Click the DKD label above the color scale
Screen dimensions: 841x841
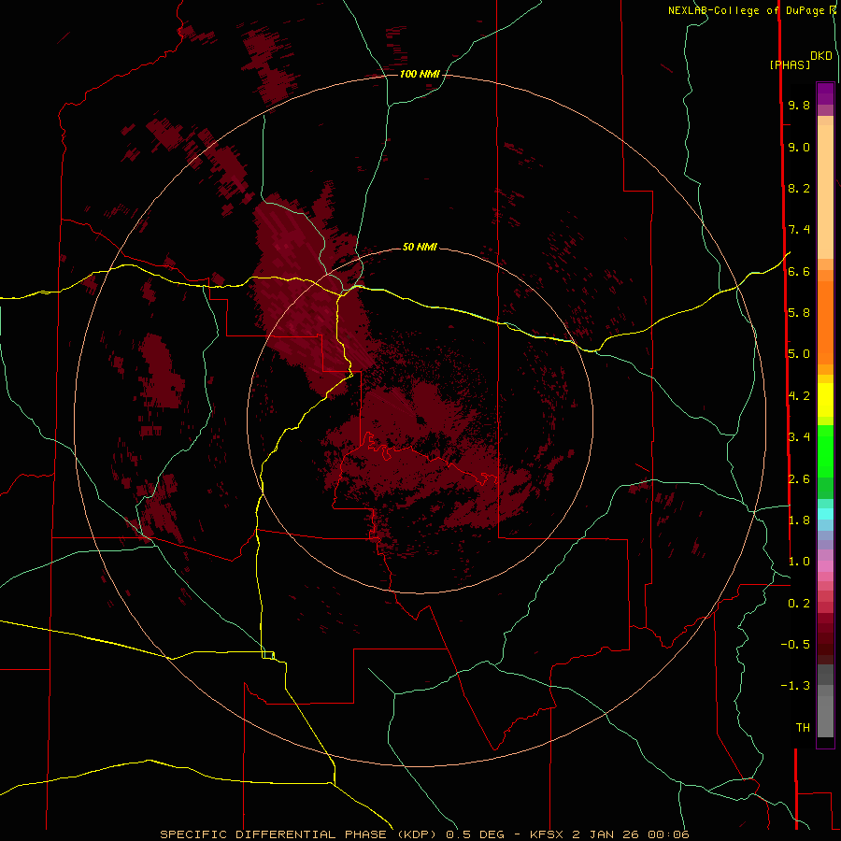(x=821, y=56)
